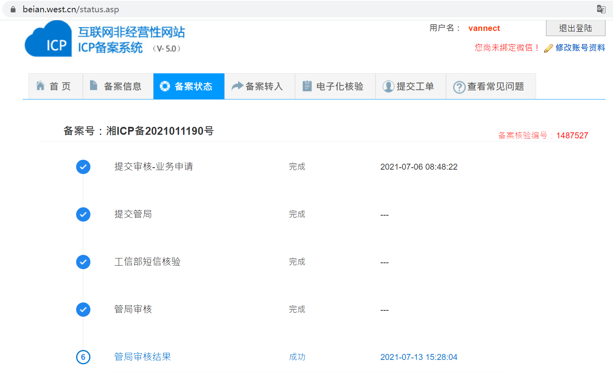
Task: Click the ICP cloud logo
Action: [x=48, y=39]
